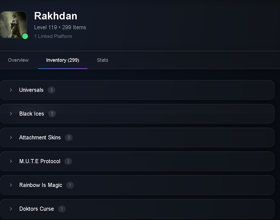280x220 pixels.
Task: Expand the Attachment Skins chevron arrow
Action: click(11, 137)
